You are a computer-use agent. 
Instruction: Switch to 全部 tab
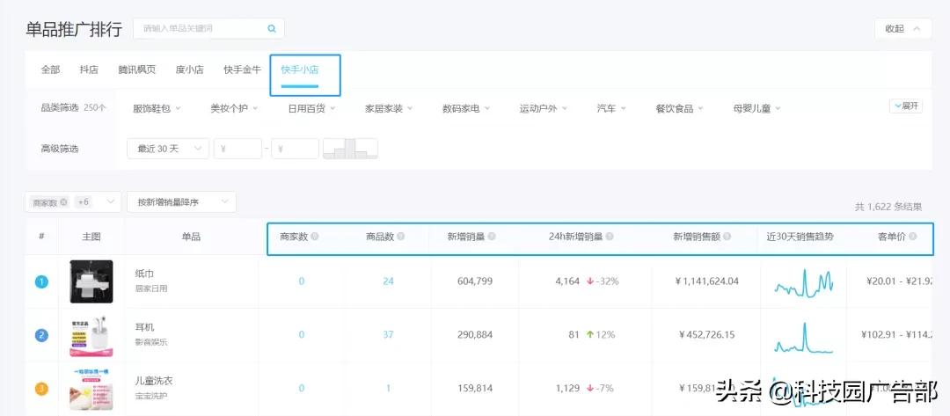(50, 69)
